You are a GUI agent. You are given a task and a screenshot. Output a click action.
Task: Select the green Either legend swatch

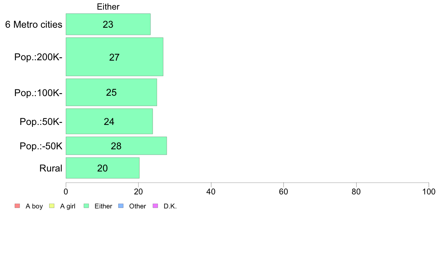coord(86,206)
